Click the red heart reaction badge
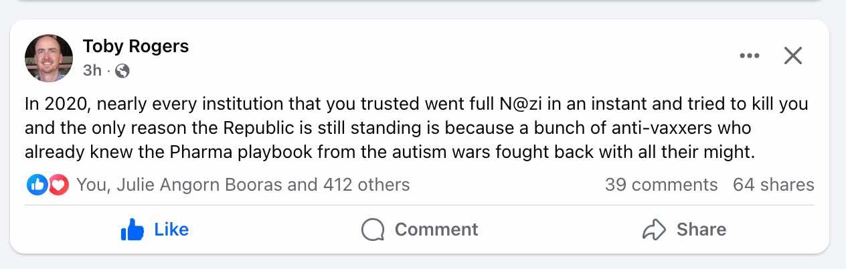The width and height of the screenshot is (846, 269). coord(58,185)
